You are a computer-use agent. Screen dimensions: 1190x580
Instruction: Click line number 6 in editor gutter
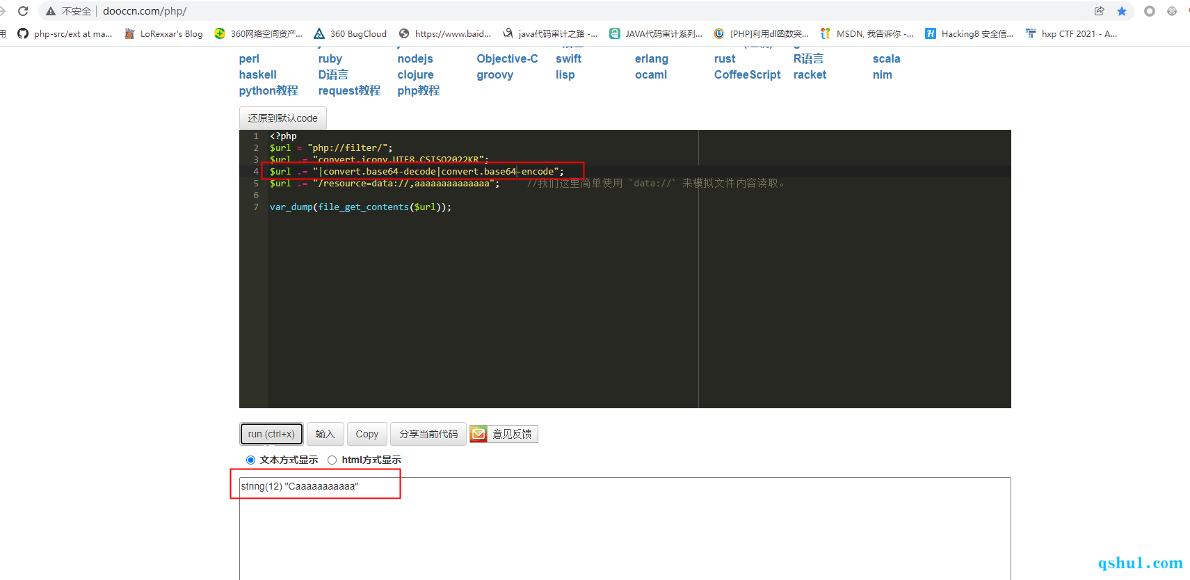(256, 195)
